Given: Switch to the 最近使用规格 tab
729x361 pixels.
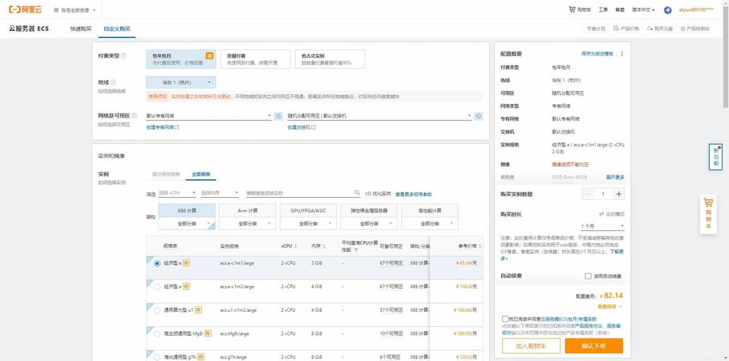Looking at the screenshot, I should point(166,175).
